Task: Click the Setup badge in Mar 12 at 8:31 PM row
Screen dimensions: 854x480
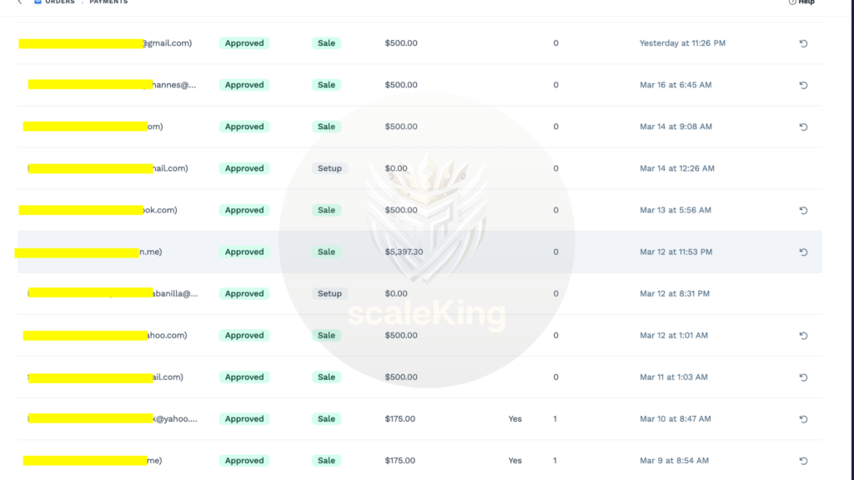Action: pyautogui.click(x=329, y=294)
